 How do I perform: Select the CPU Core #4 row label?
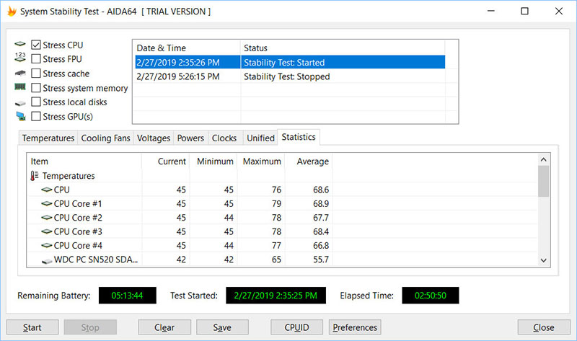(x=78, y=245)
